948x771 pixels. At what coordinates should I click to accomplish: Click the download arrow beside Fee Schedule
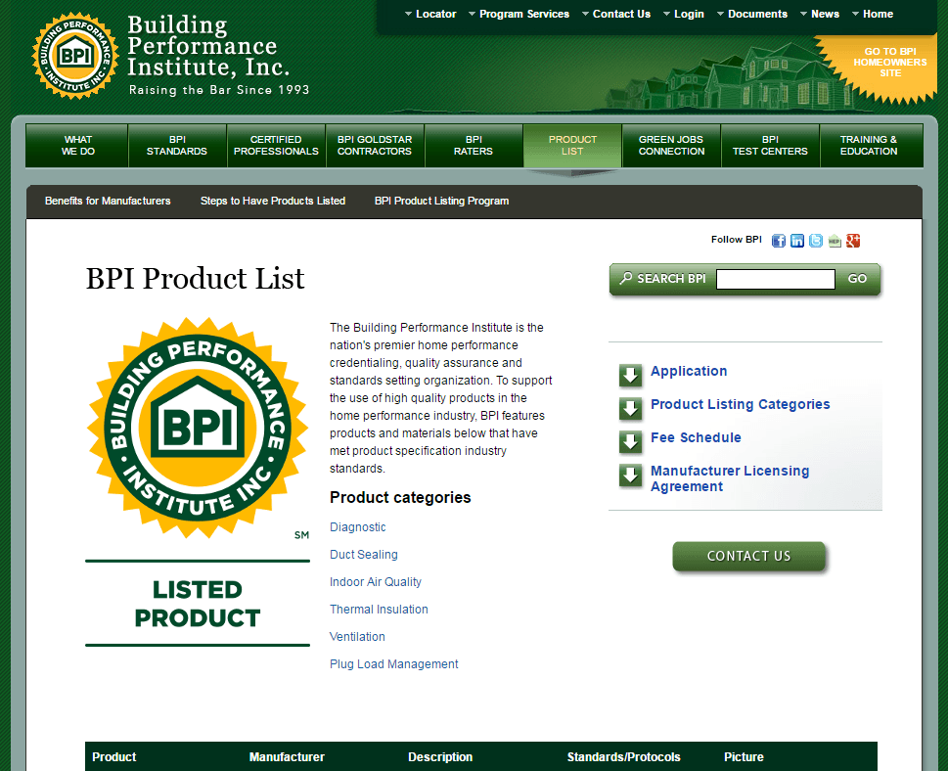click(x=631, y=442)
